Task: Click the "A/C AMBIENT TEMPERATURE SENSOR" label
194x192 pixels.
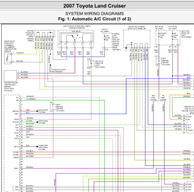Action: tap(10, 49)
